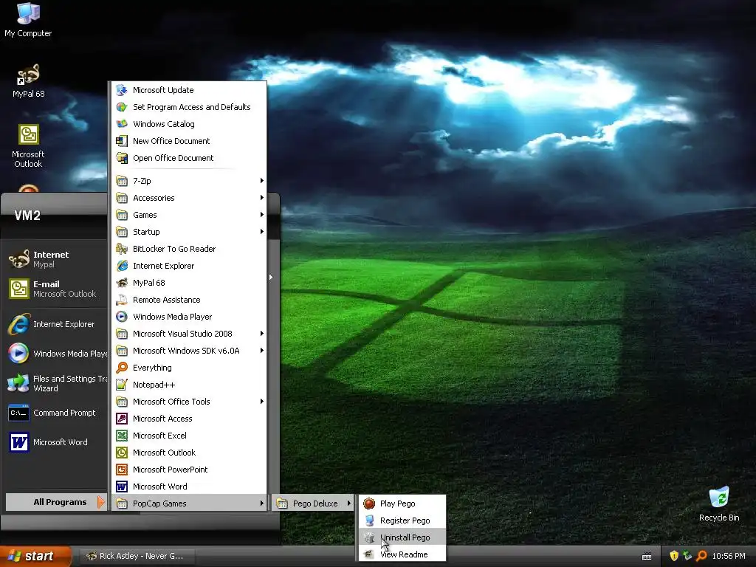Click the VM2 user name header

tap(27, 216)
